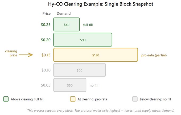
Task: Click the yellow pro-rata legend swatch
Action: pos(73,99)
